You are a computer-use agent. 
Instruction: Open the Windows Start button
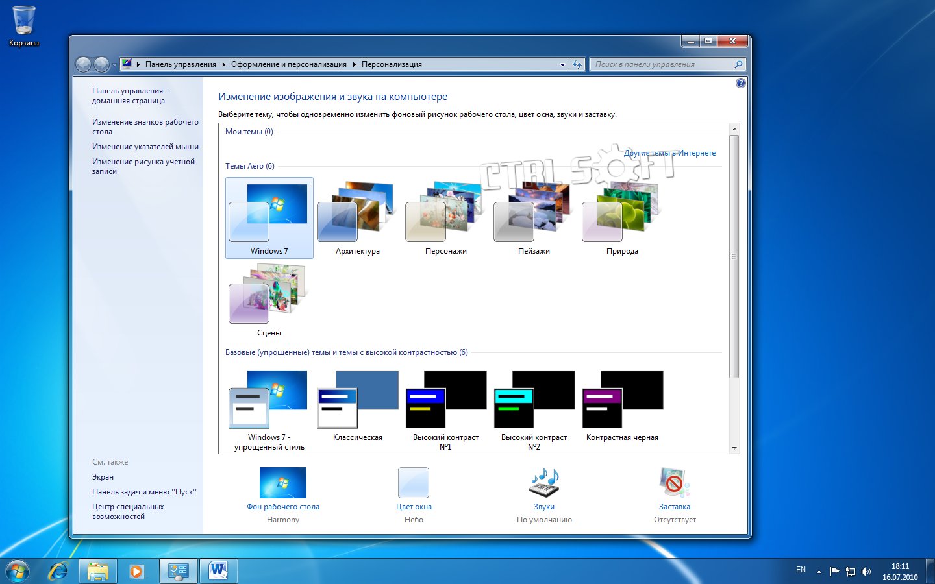tap(18, 571)
